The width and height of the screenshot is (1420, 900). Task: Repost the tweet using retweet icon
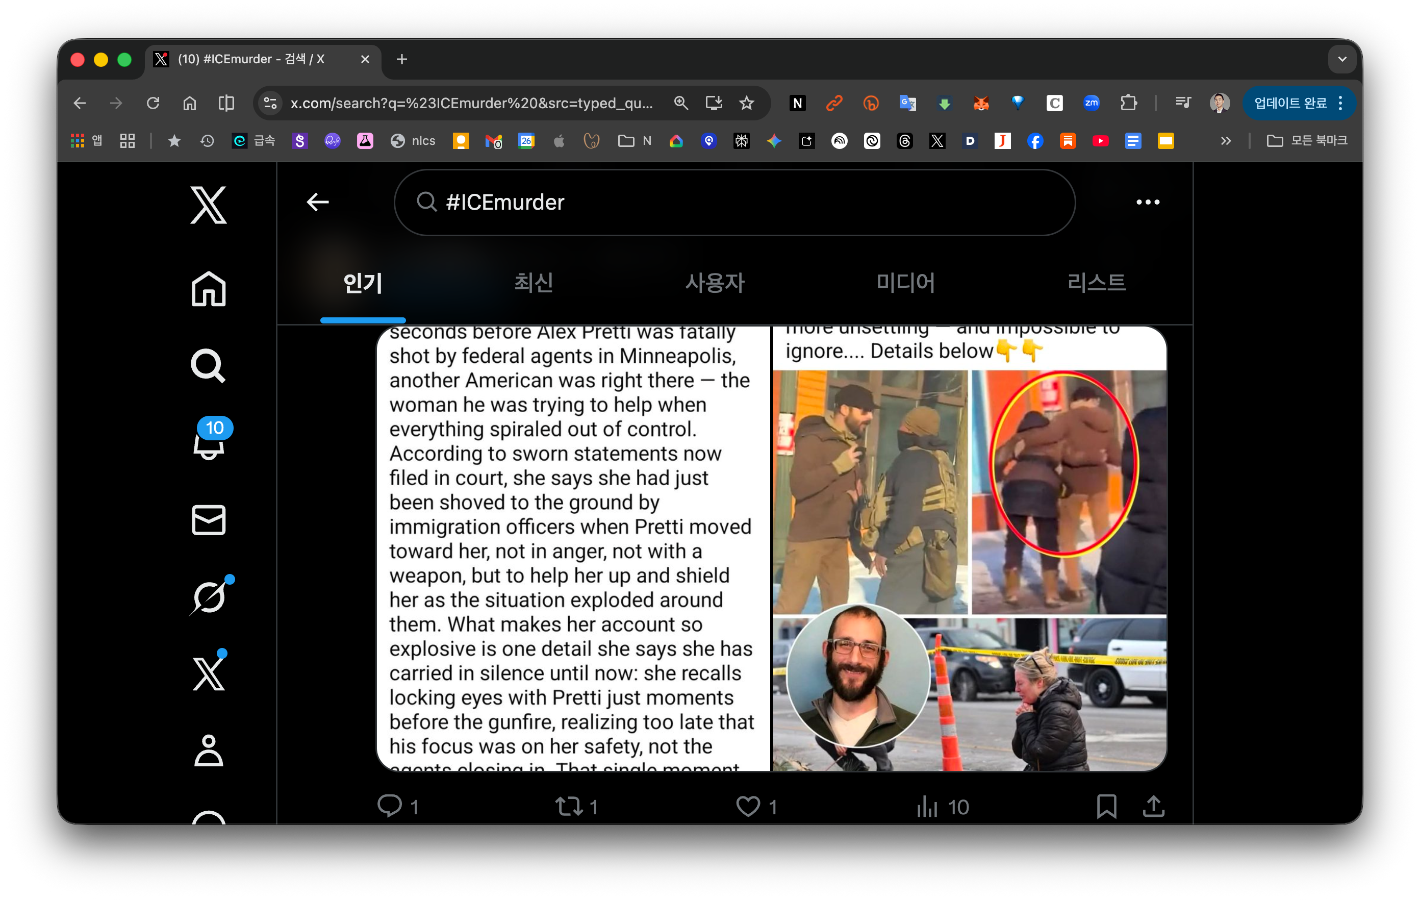569,806
